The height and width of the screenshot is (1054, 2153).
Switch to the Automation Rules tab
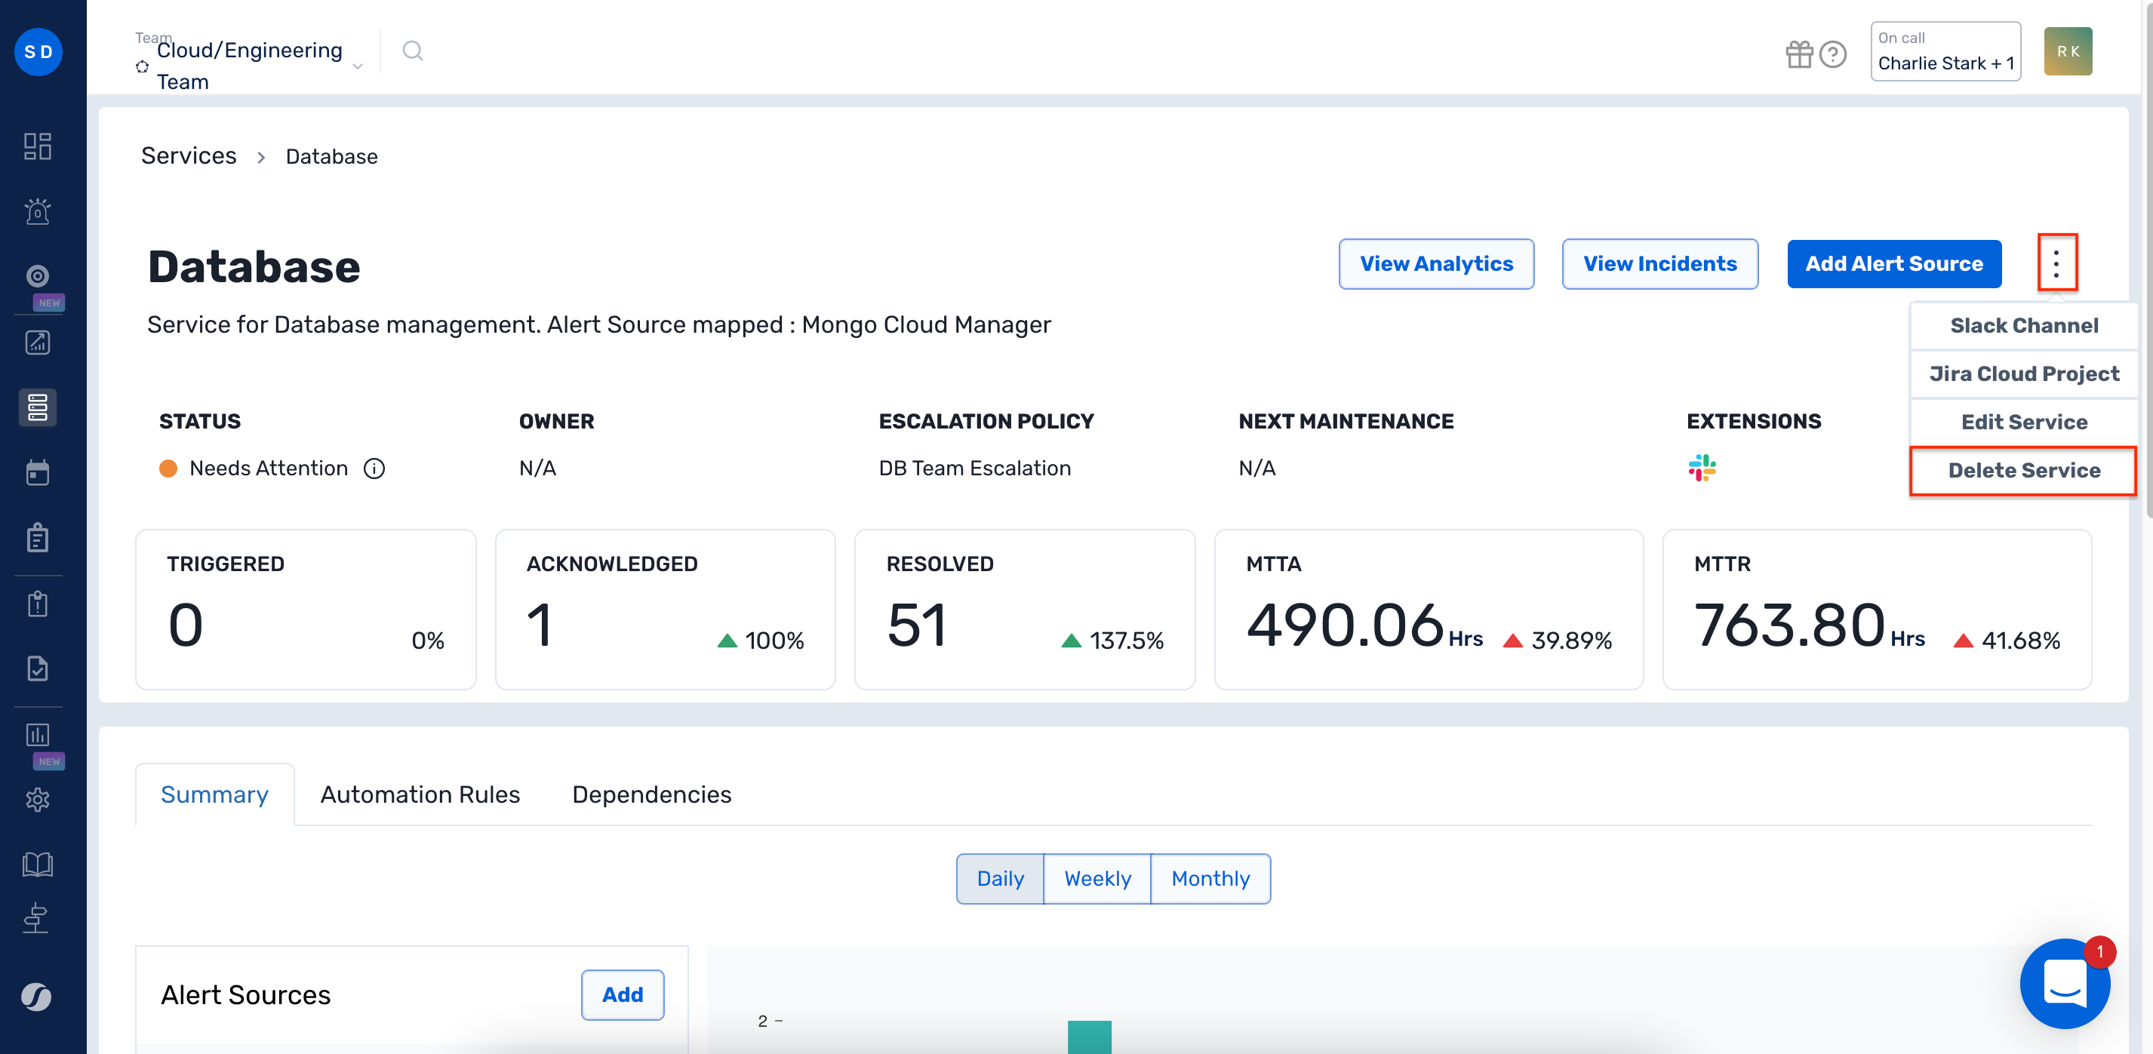[420, 794]
